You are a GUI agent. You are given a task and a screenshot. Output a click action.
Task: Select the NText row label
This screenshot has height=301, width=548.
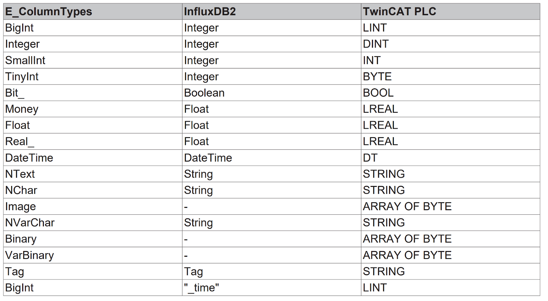[93, 174]
